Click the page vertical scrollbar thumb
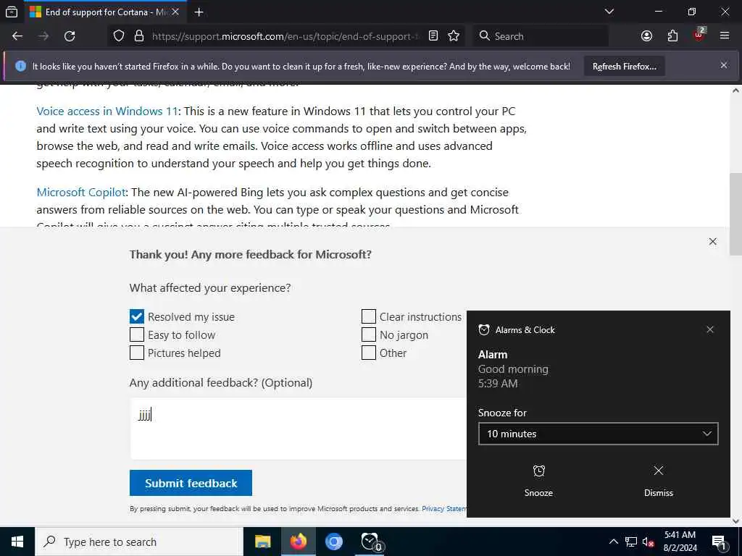742x556 pixels. [x=735, y=214]
